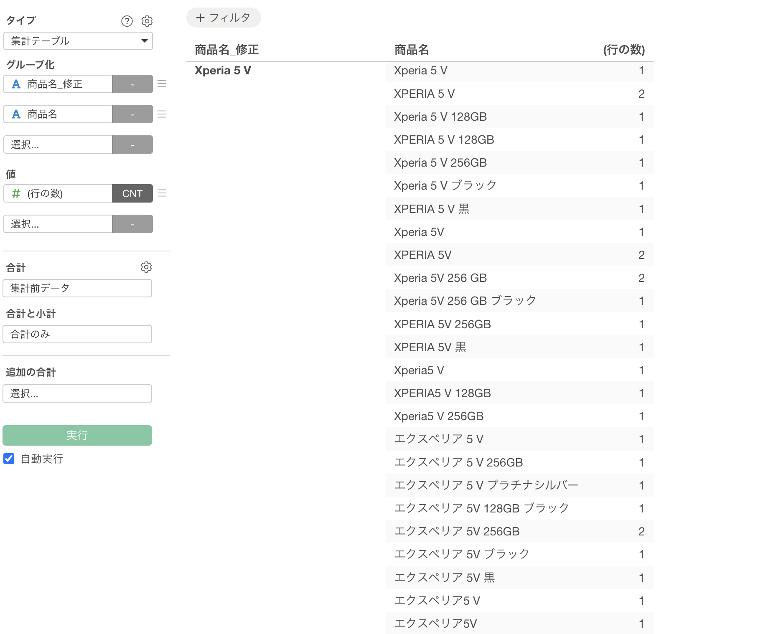763x634 pixels.
Task: Sort by the (行の数) column header
Action: 623,50
